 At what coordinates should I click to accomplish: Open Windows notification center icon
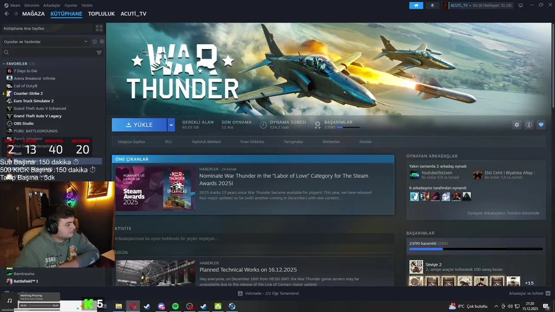pos(546,306)
